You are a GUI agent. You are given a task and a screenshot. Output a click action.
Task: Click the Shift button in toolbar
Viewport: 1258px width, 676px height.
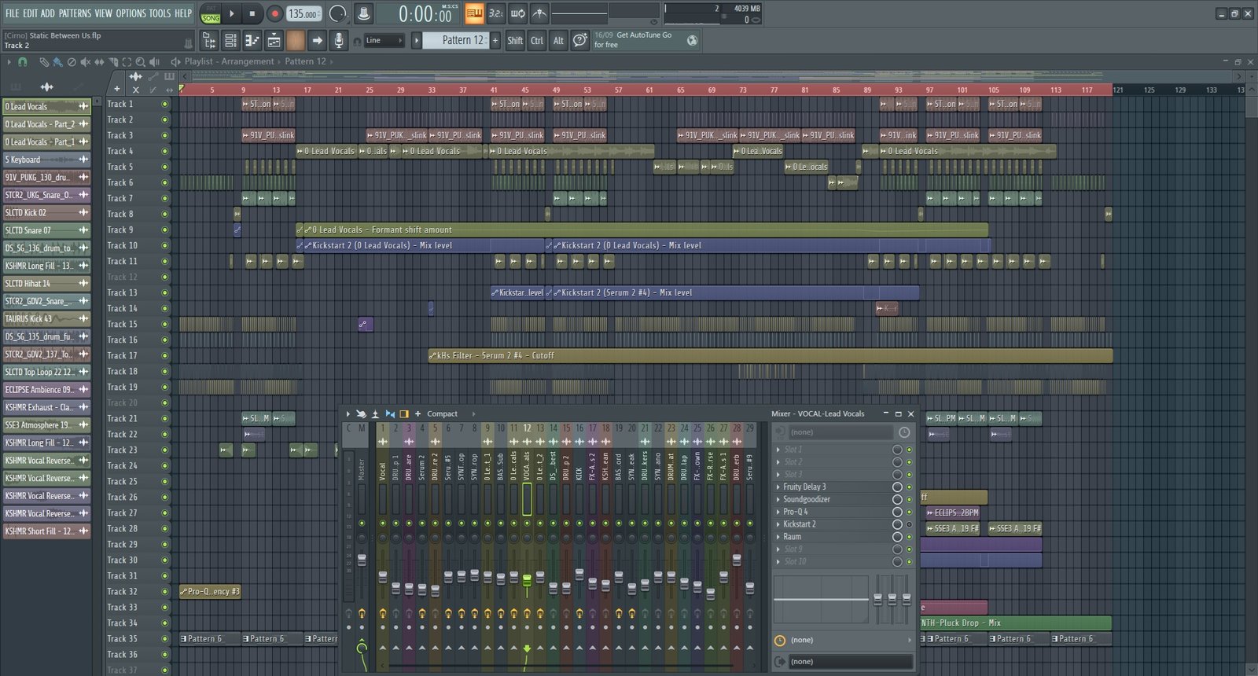[x=515, y=40]
